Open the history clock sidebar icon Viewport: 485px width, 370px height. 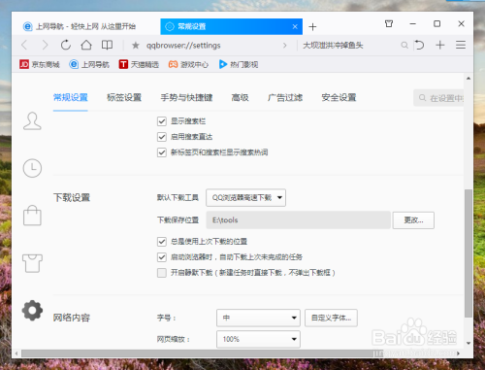tap(32, 168)
